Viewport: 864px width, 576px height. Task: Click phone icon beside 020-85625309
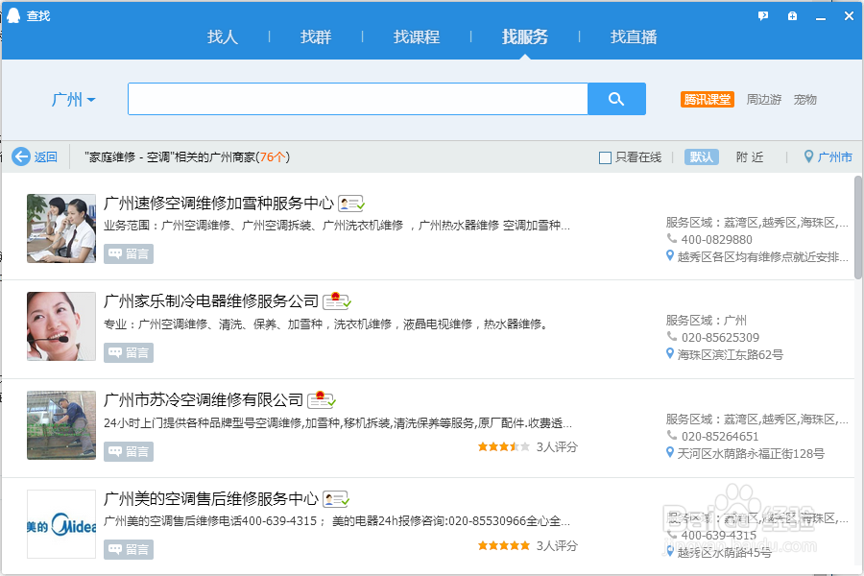pyautogui.click(x=672, y=336)
